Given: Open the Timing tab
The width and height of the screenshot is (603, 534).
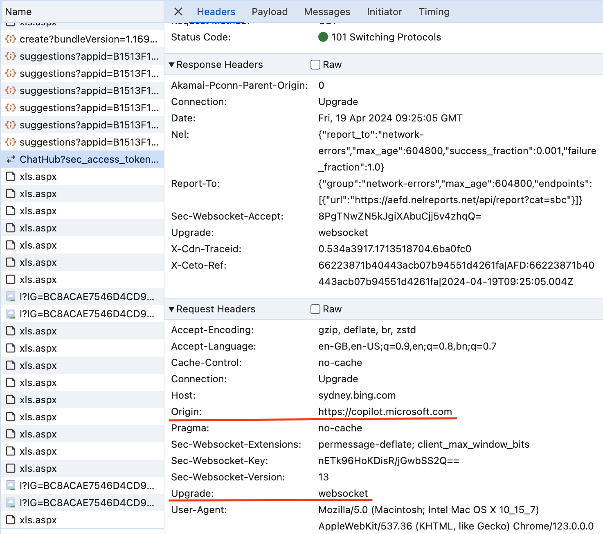Looking at the screenshot, I should 434,11.
